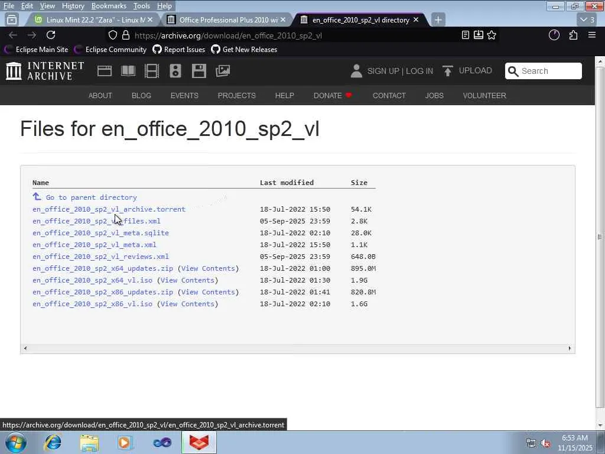Screen dimensions: 605x454
Task: Open Windows Media Player taskbar icon
Action: (x=125, y=442)
